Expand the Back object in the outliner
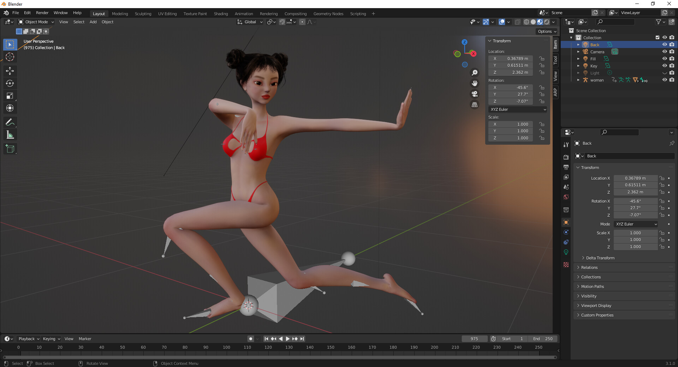The image size is (678, 367). coord(578,44)
